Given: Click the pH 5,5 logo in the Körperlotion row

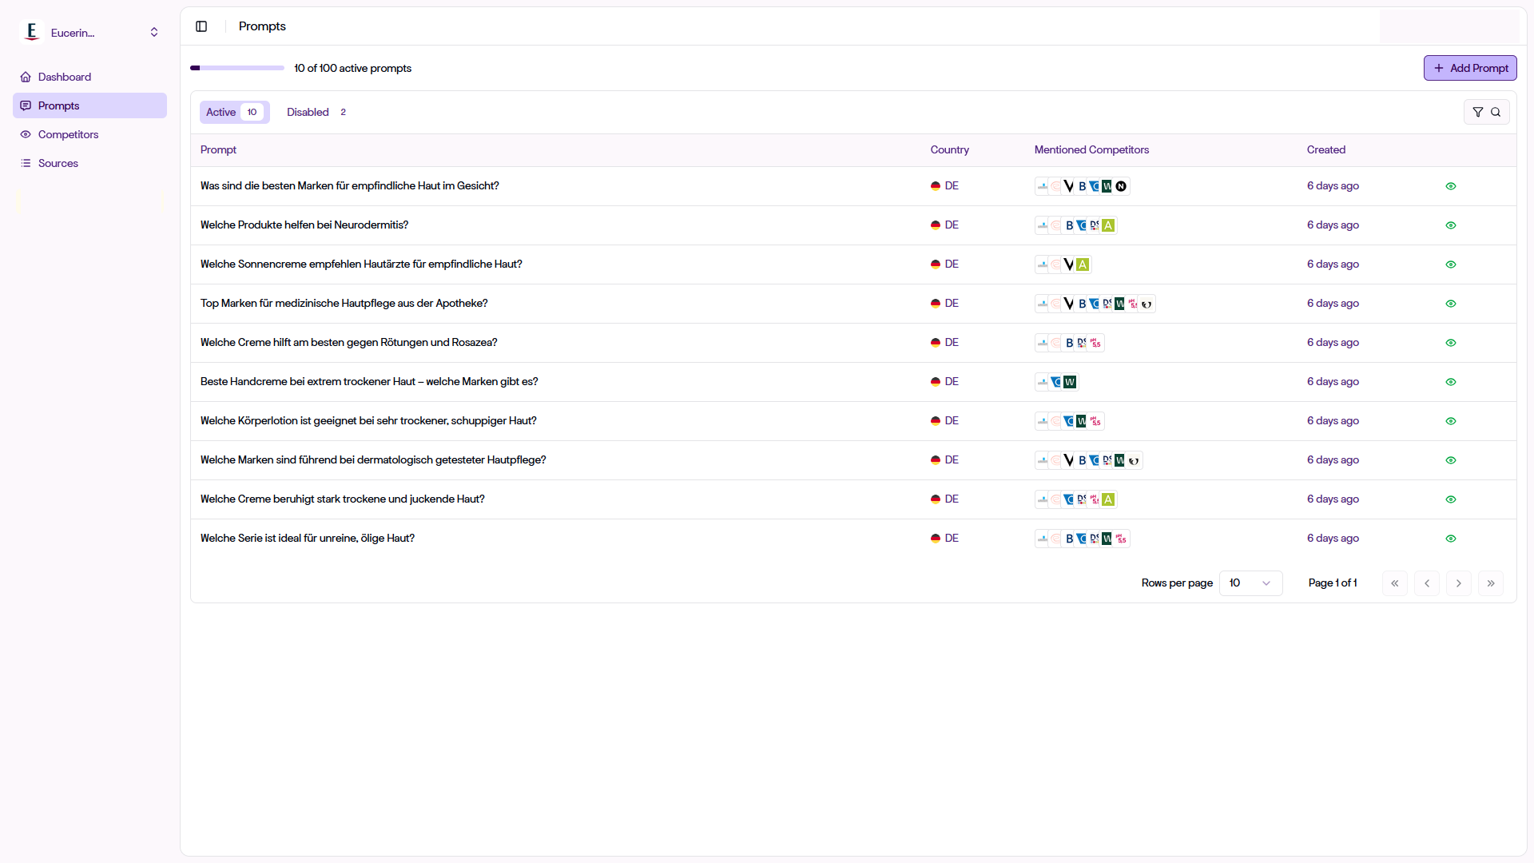Looking at the screenshot, I should (1095, 421).
